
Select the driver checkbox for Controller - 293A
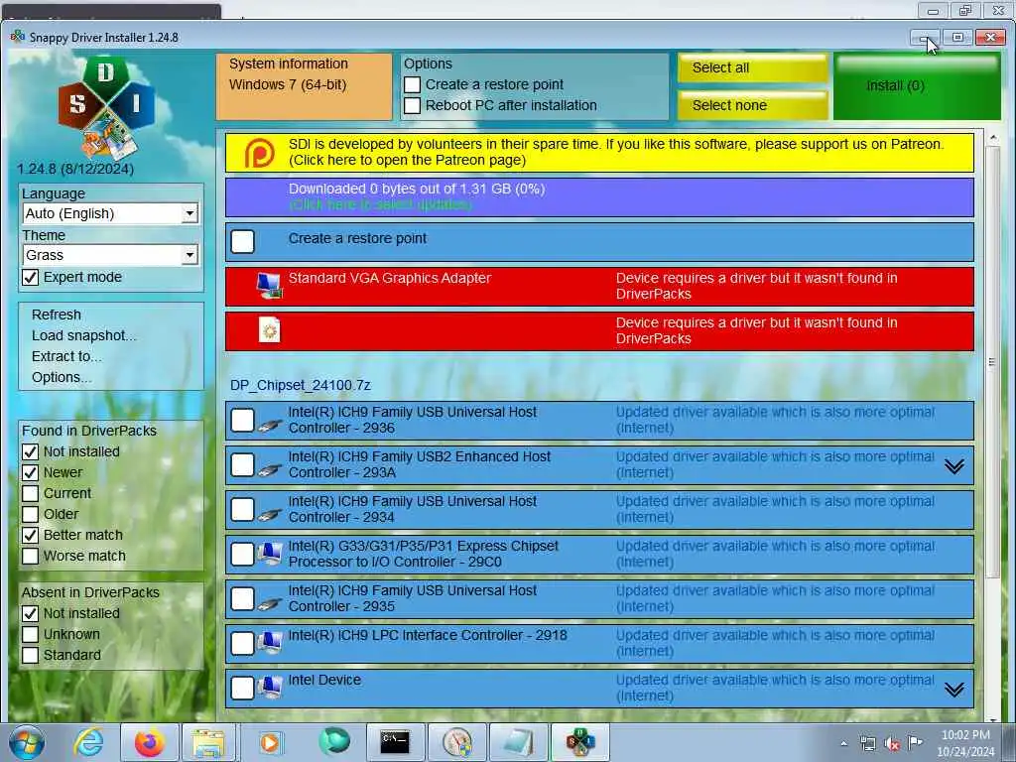(x=243, y=464)
